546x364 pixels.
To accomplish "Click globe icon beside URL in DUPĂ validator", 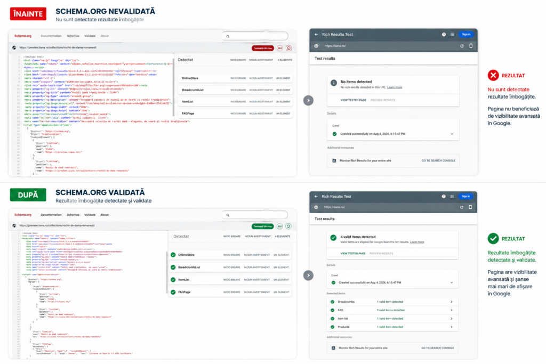I will click(x=14, y=225).
